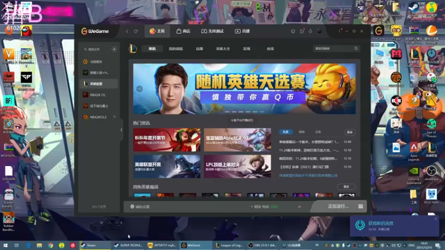Switch to the 发现 tab
The width and height of the screenshot is (445, 250).
(x=246, y=49)
